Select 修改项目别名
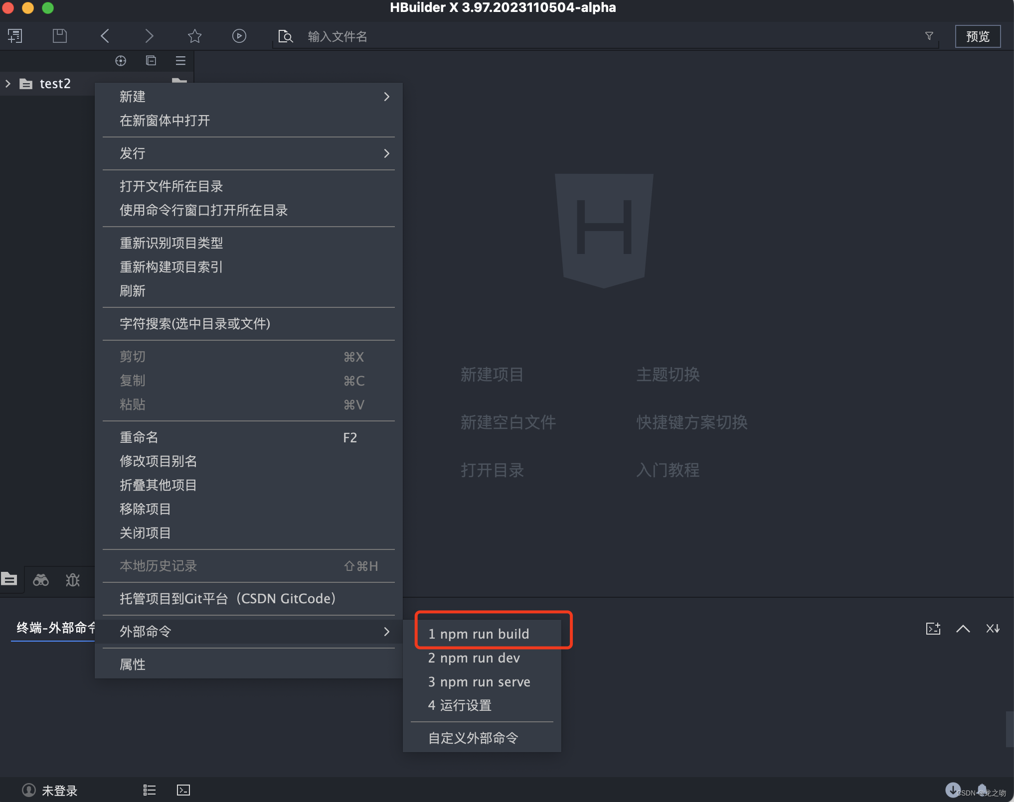Image resolution: width=1014 pixels, height=802 pixels. [x=249, y=461]
